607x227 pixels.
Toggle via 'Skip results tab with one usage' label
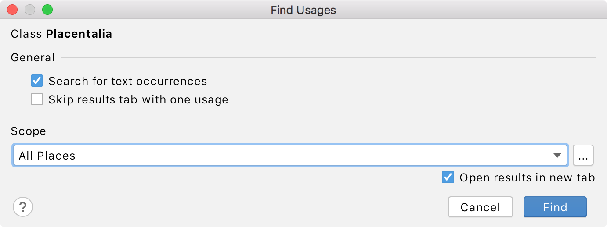pos(138,99)
